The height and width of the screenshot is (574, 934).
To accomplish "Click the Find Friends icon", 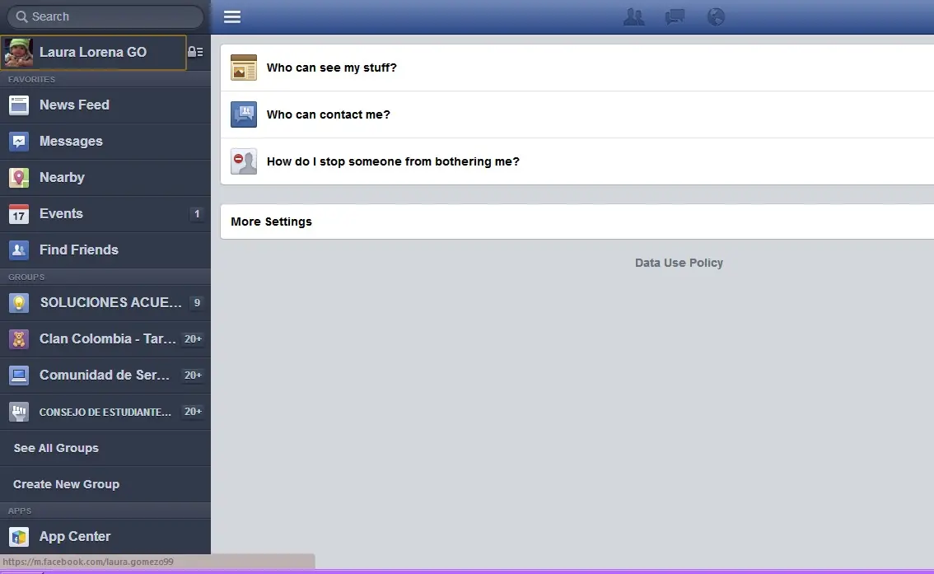I will point(19,250).
